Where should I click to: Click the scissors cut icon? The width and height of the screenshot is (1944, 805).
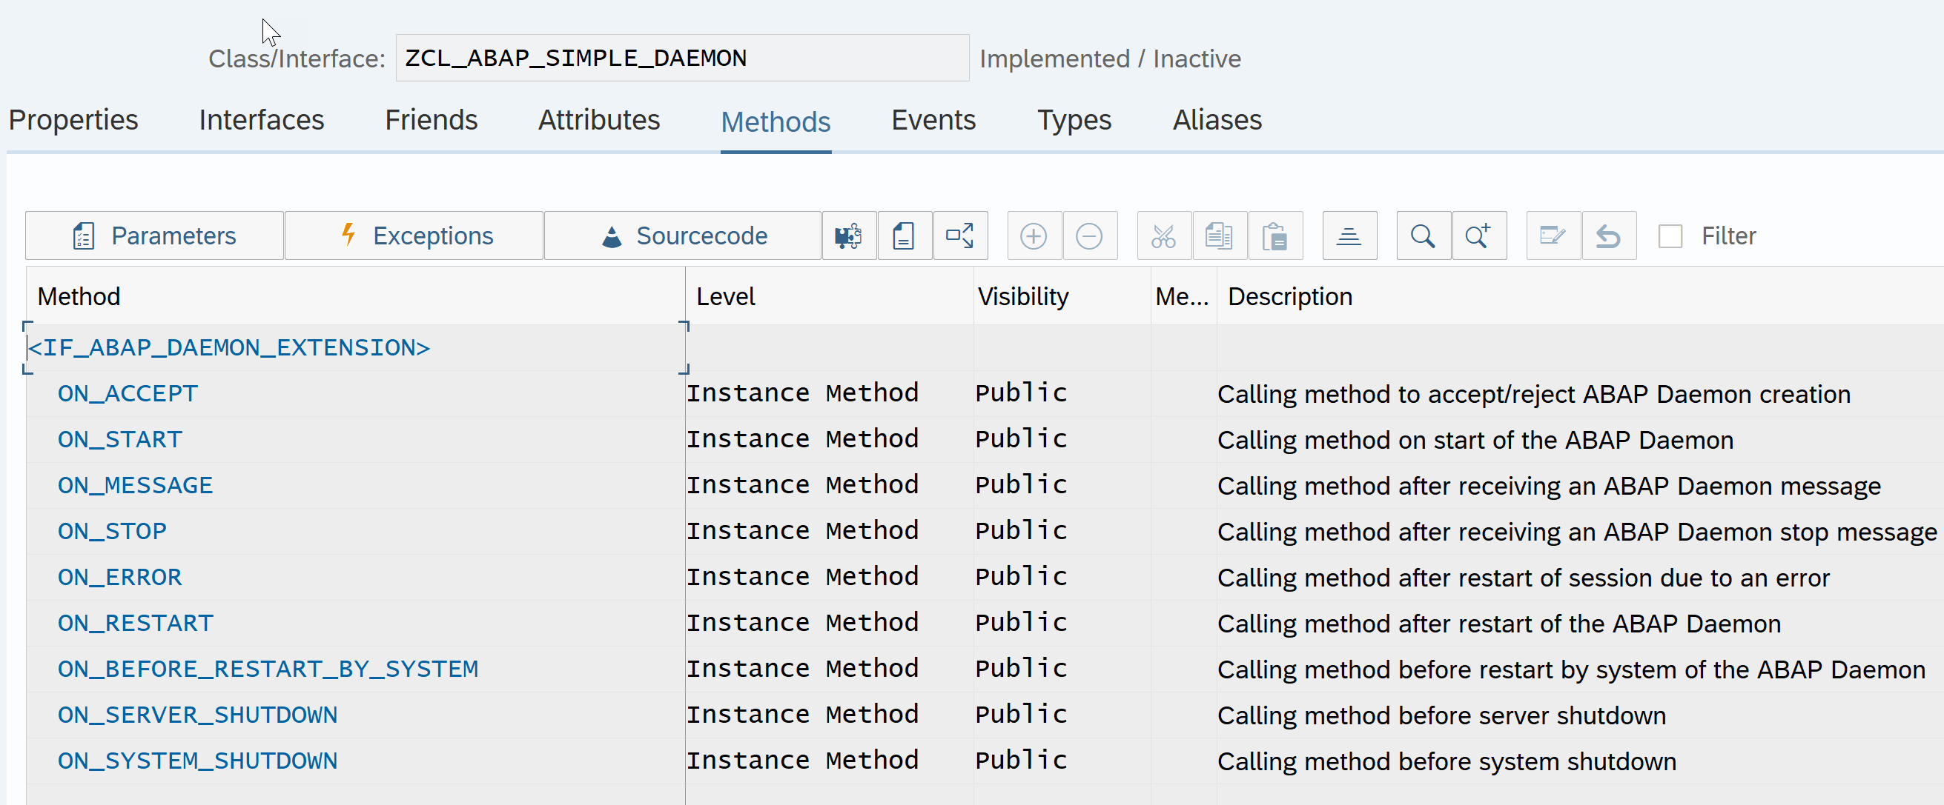[x=1164, y=236]
